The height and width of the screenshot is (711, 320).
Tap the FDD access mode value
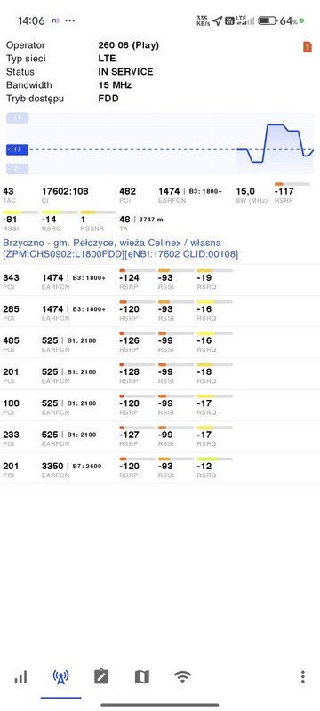click(x=108, y=98)
